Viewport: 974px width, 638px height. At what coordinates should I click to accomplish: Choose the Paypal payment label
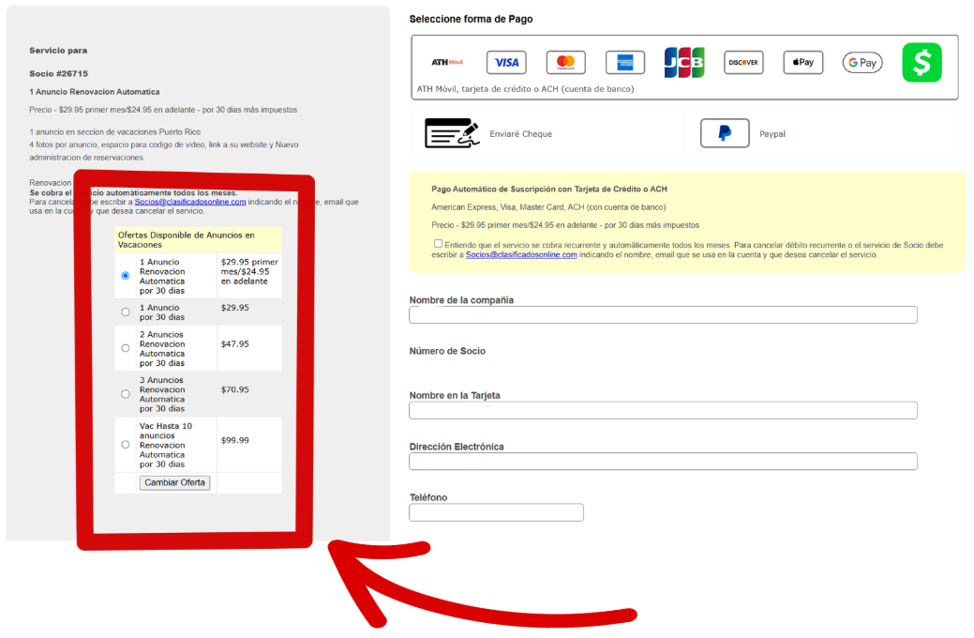pos(772,133)
